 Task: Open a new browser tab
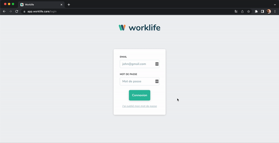69,5
